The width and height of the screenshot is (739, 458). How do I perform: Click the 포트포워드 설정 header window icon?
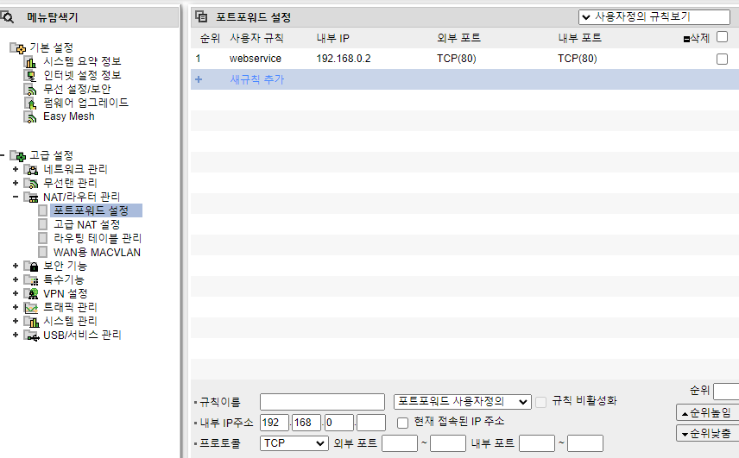(201, 17)
